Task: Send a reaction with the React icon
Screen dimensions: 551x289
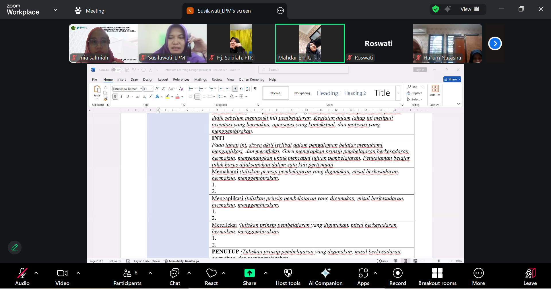Action: click(x=211, y=276)
